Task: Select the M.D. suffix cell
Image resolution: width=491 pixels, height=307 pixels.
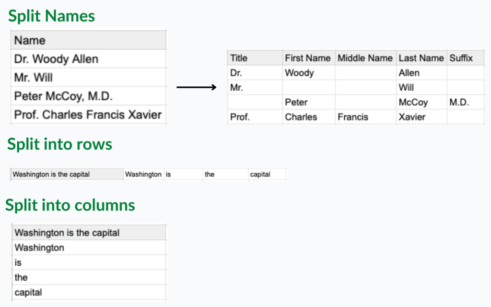Action: [466, 102]
